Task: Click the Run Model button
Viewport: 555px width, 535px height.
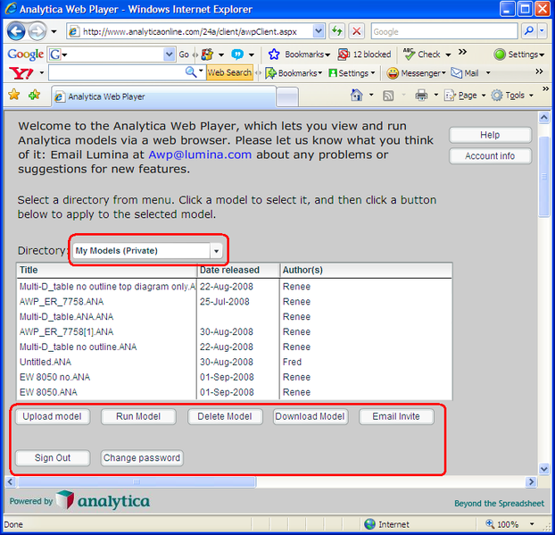Action: (x=138, y=416)
